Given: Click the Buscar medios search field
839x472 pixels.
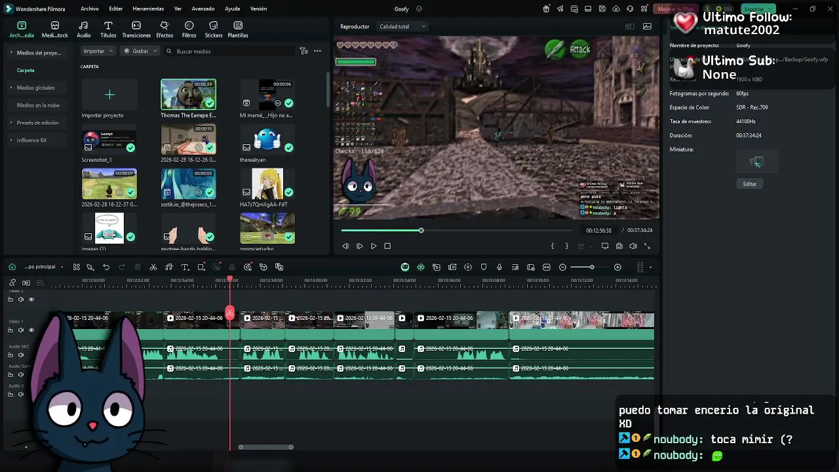Looking at the screenshot, I should [x=229, y=51].
